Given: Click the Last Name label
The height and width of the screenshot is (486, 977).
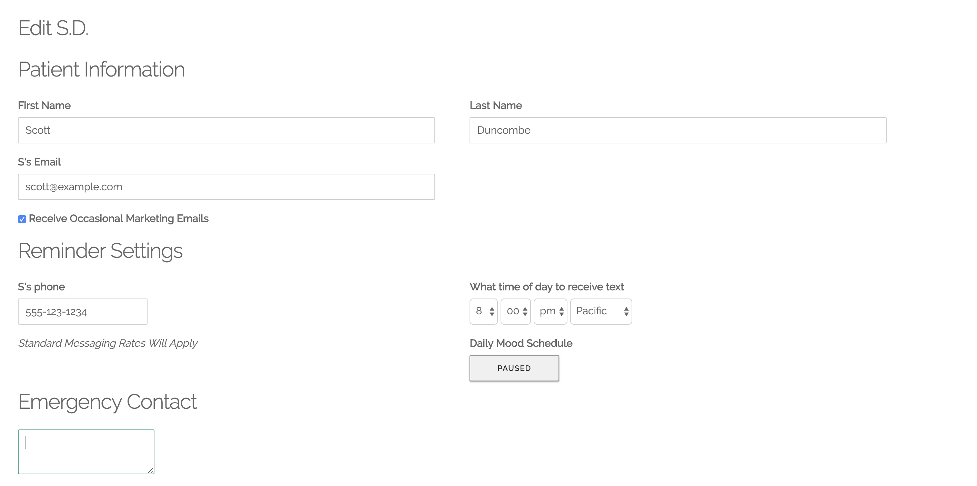Looking at the screenshot, I should [495, 105].
